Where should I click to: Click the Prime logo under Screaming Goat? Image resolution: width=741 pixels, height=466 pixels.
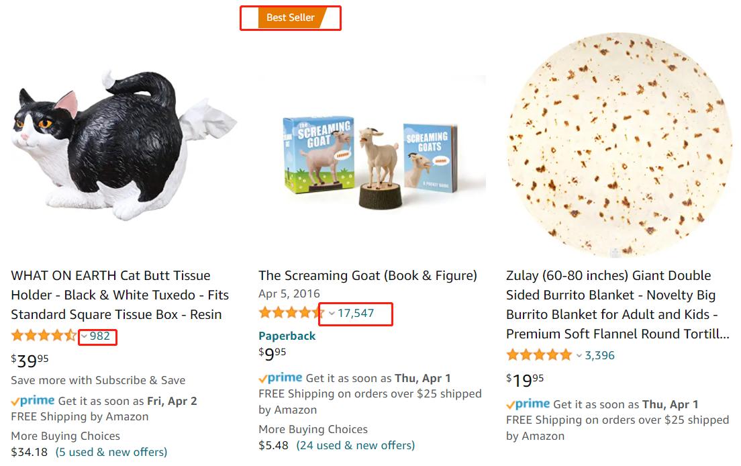coord(281,378)
